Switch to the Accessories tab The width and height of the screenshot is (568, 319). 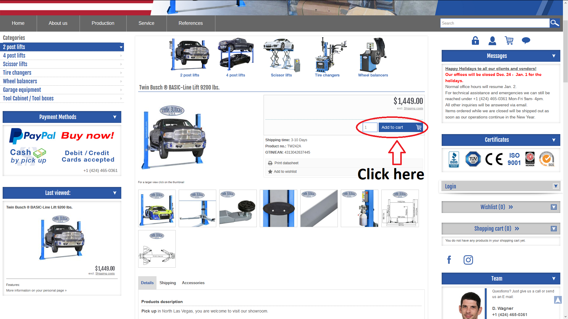193,283
